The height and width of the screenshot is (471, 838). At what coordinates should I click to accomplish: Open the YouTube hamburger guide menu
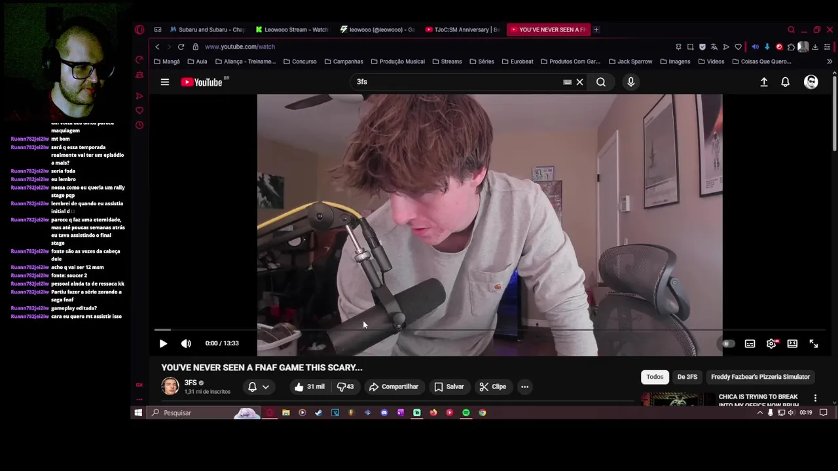tap(165, 82)
